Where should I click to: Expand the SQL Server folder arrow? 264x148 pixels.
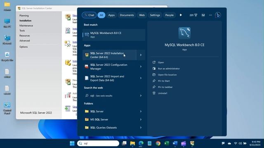141,111
